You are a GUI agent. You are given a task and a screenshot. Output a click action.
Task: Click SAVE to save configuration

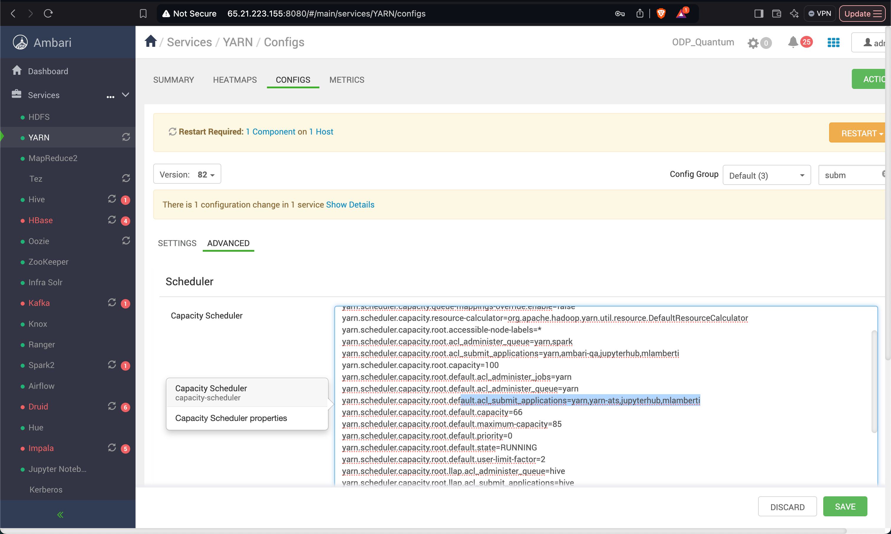click(x=845, y=507)
